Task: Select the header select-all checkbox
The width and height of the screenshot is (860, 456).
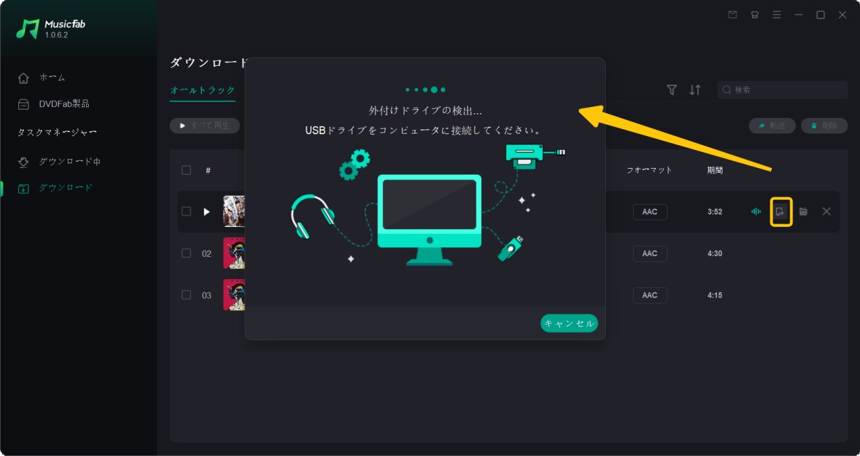Action: tap(186, 170)
